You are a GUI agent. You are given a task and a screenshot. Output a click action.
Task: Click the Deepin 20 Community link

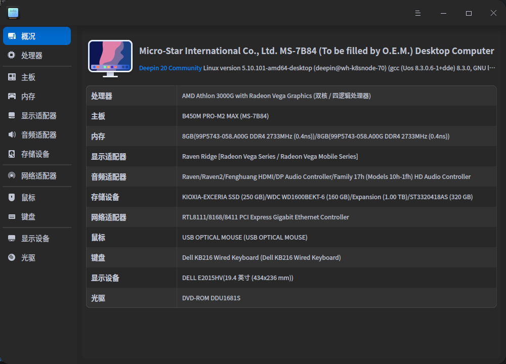click(x=171, y=68)
